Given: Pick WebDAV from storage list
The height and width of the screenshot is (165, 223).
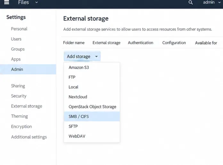Looking at the screenshot, I should pyautogui.click(x=92, y=136).
